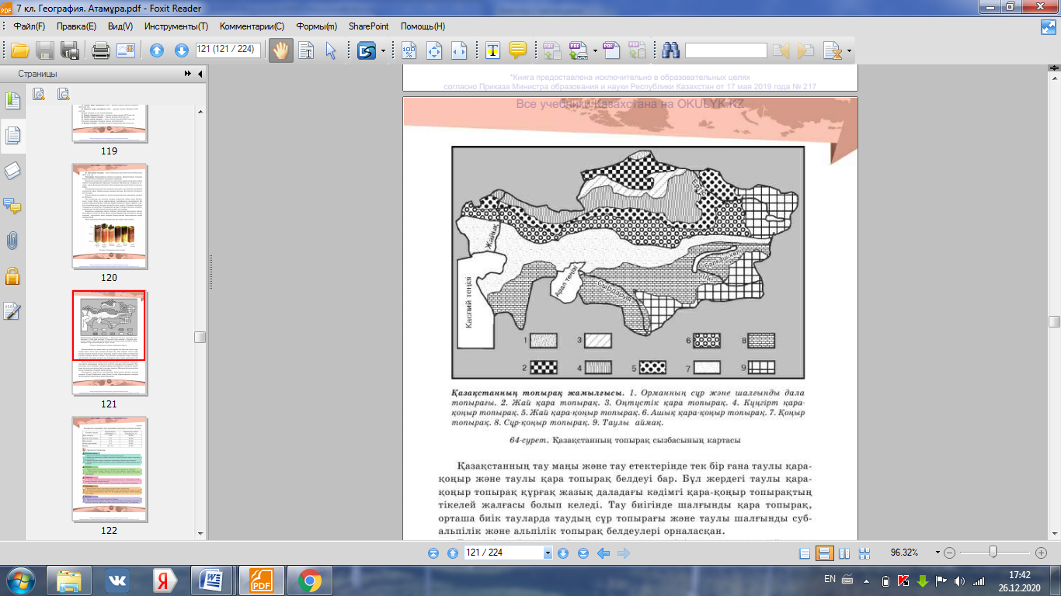Open the Вид menu
This screenshot has width=1061, height=596.
120,26
